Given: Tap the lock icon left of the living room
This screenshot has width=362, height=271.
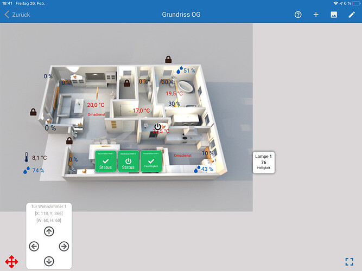Looking at the screenshot, I should click(x=34, y=112).
